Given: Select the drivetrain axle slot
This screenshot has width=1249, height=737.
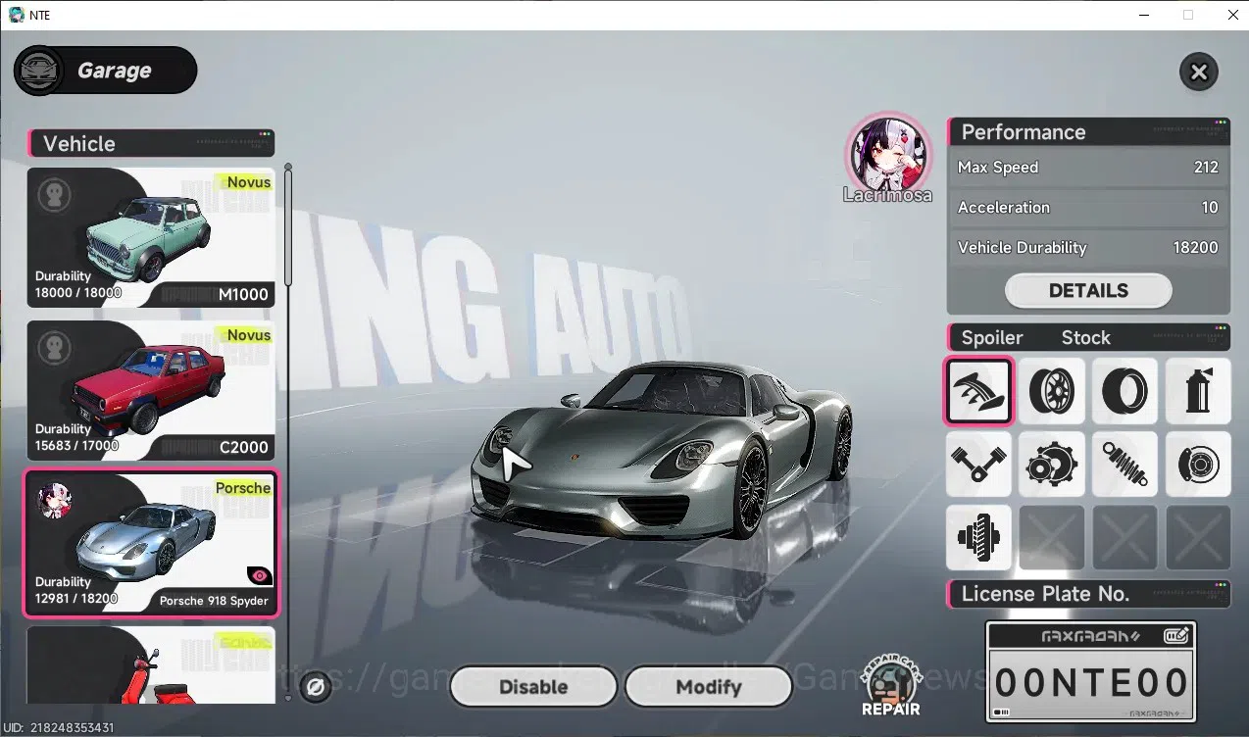Looking at the screenshot, I should 978,537.
